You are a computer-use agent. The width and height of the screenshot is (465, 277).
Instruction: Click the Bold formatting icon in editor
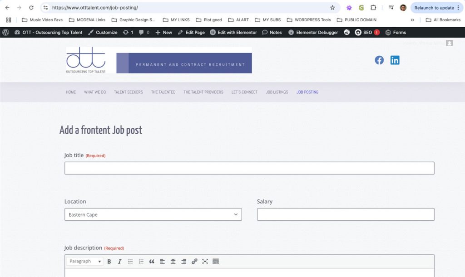109,262
